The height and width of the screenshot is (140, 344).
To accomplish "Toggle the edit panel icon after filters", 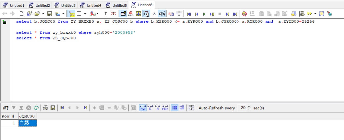I will 123,14.
